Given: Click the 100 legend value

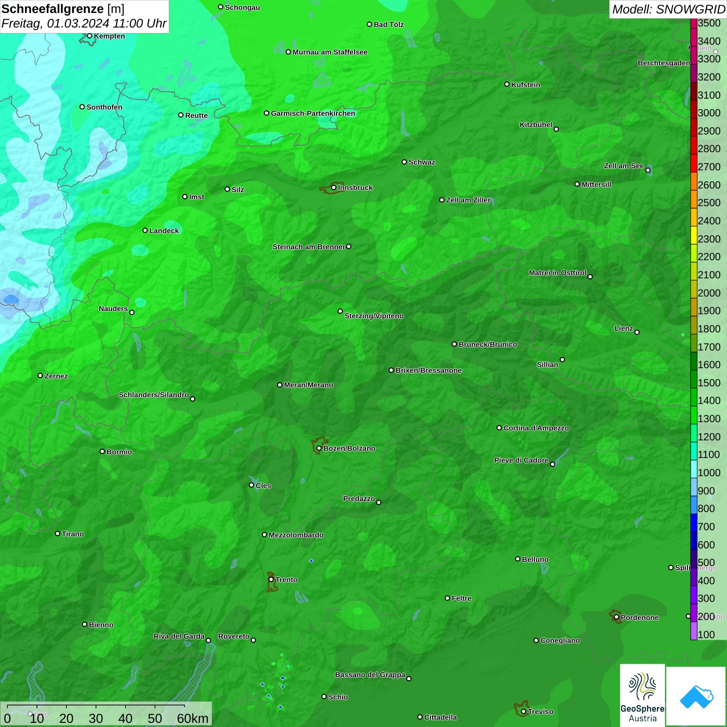Looking at the screenshot, I should pyautogui.click(x=707, y=635).
